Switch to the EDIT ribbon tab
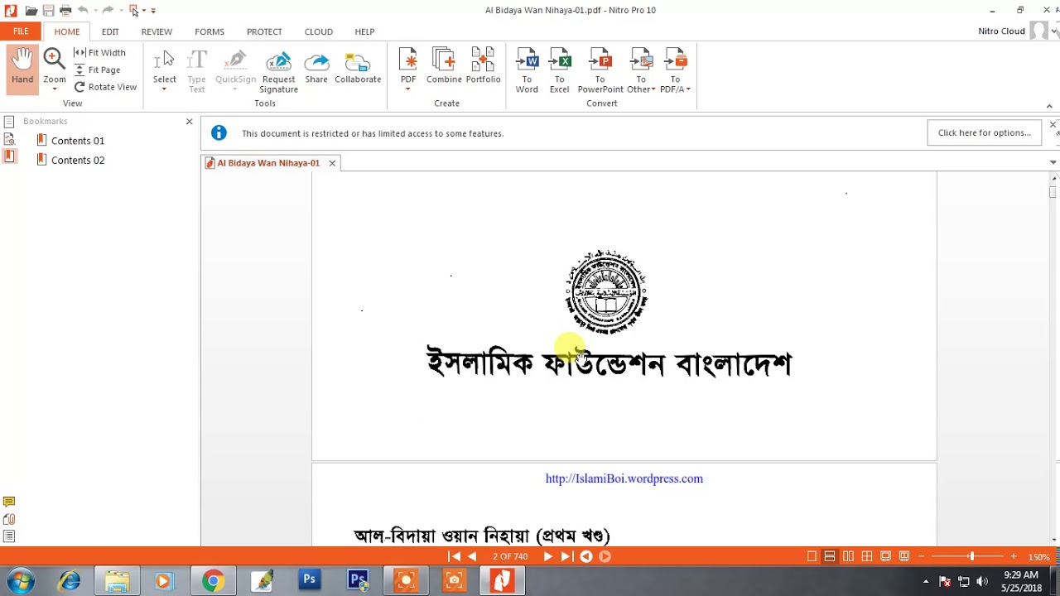This screenshot has width=1060, height=596. (110, 31)
